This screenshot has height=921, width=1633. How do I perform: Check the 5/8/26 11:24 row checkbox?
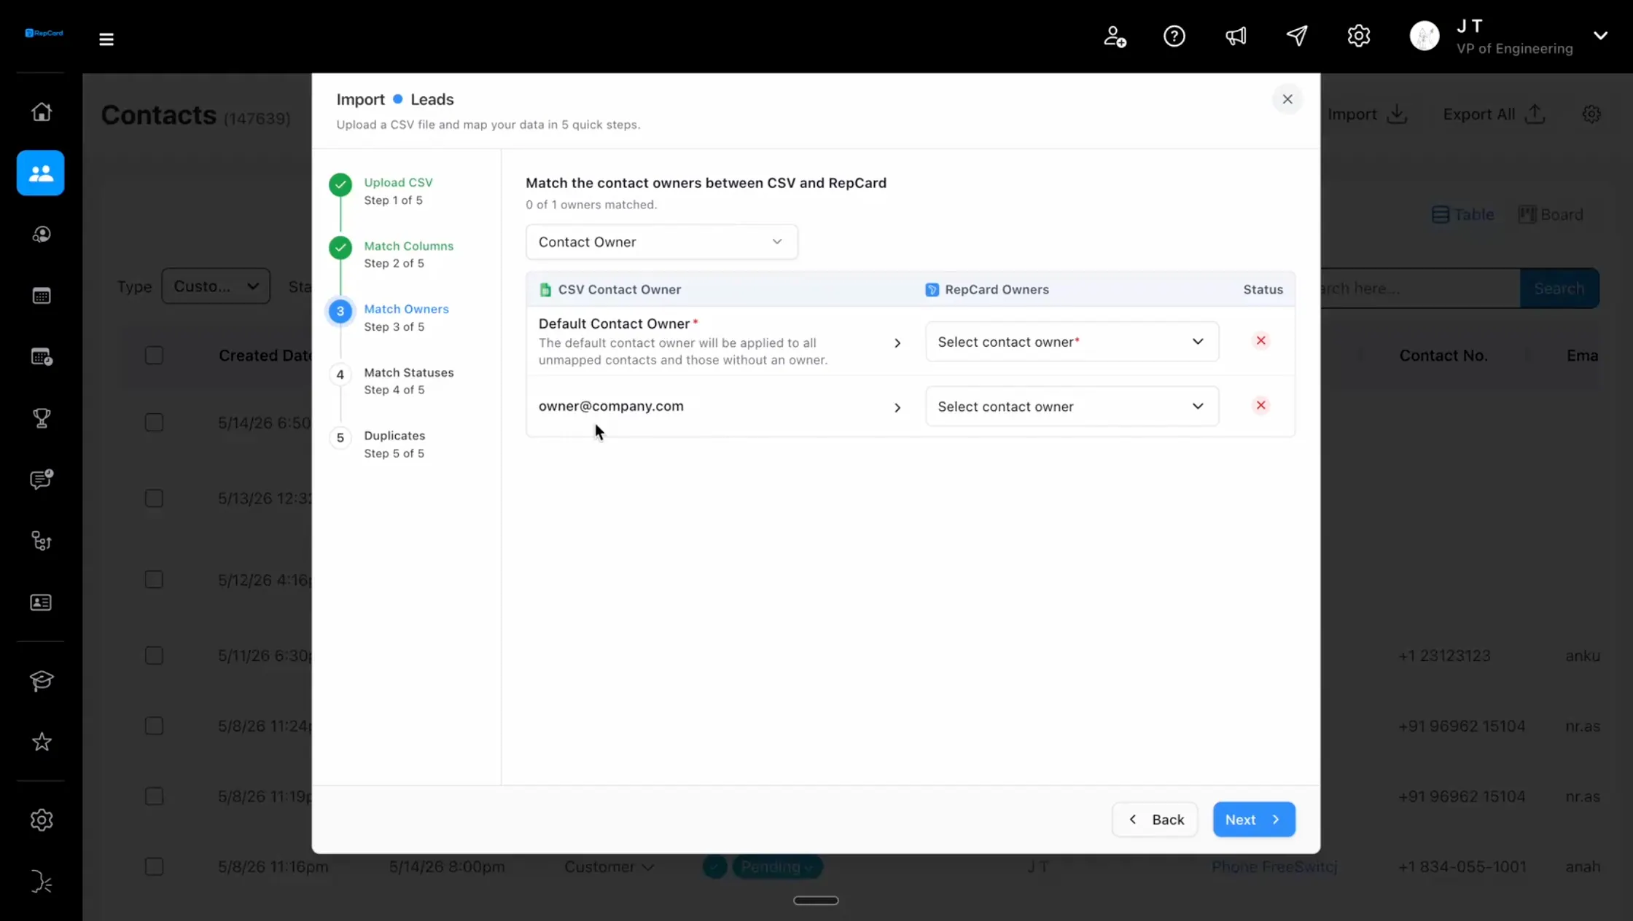tap(154, 726)
